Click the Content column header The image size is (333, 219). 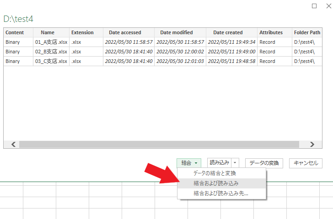[x=18, y=32]
